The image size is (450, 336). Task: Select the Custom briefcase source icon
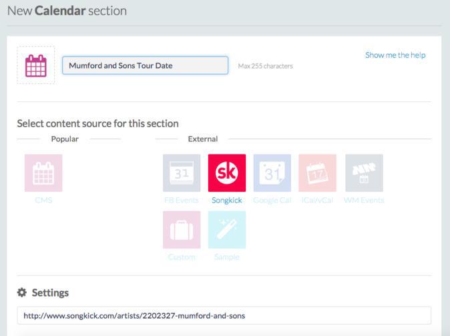click(x=182, y=230)
